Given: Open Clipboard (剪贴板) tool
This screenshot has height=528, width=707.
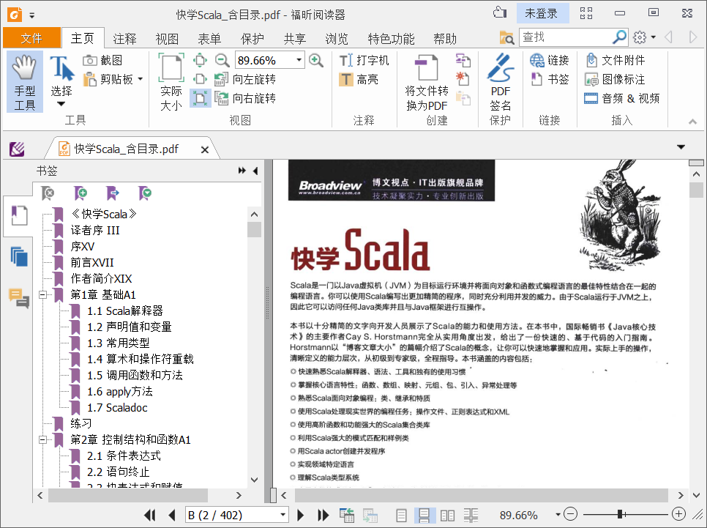Looking at the screenshot, I should click(x=108, y=79).
